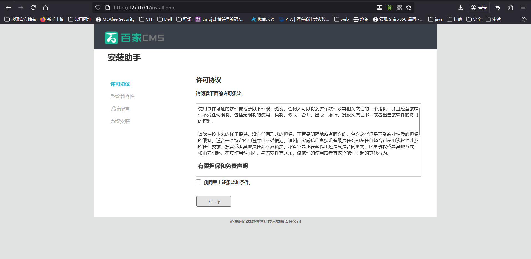
Task: Open the CTF bookmarks folder
Action: coord(146,19)
